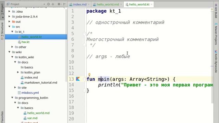This screenshot has width=219, height=123.
Task: Open Favorites tool window
Action: click(2, 117)
